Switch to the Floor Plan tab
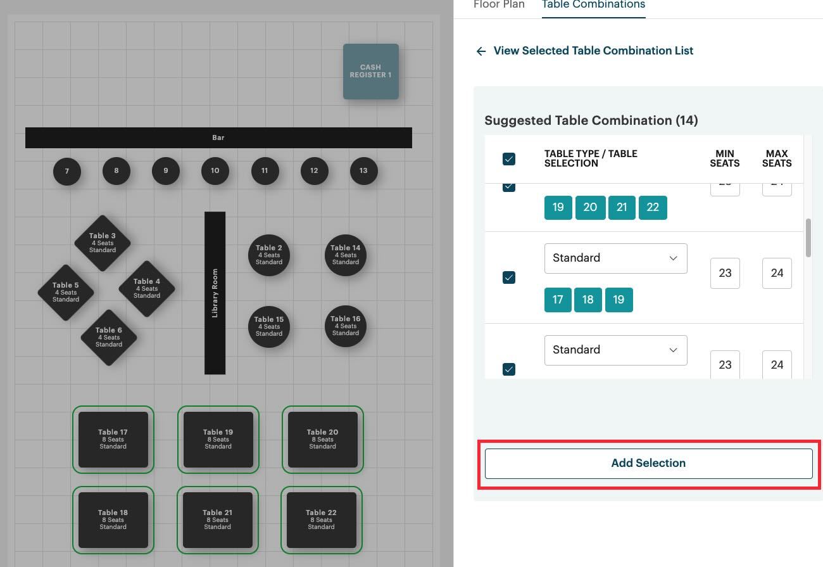The image size is (823, 567). [x=499, y=5]
